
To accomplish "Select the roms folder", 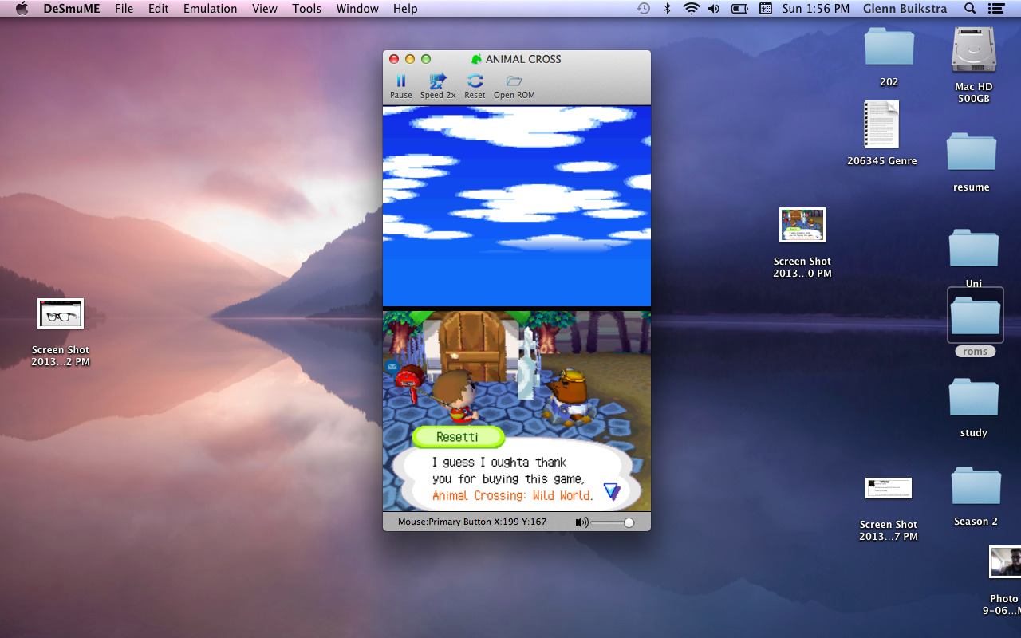I will [x=975, y=316].
